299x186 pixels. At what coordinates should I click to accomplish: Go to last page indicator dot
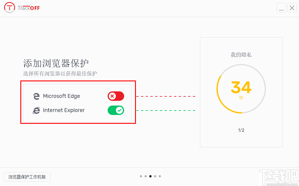(160, 176)
